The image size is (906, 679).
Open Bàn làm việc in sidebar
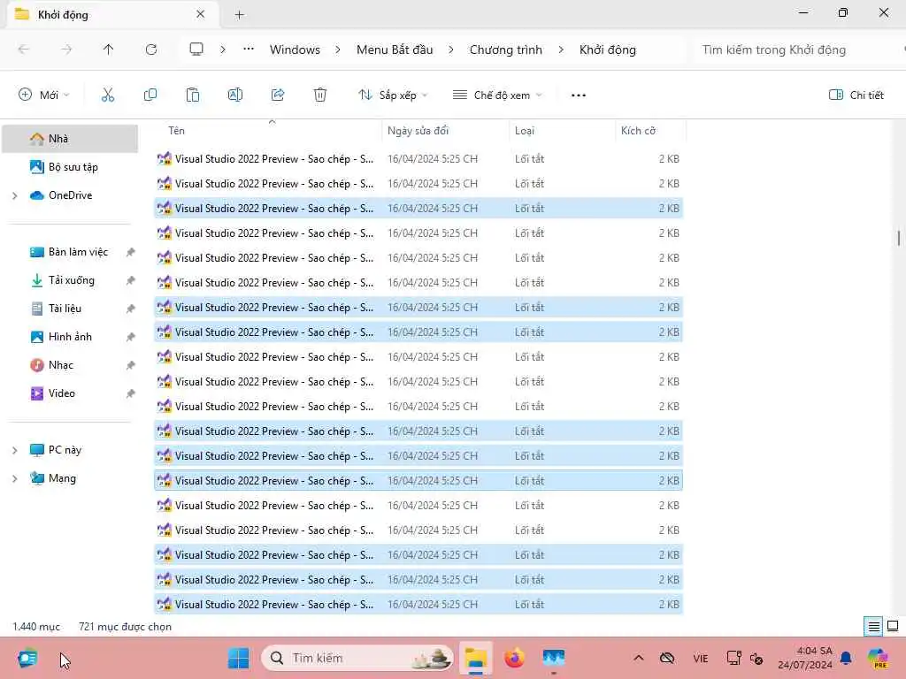pos(70,252)
